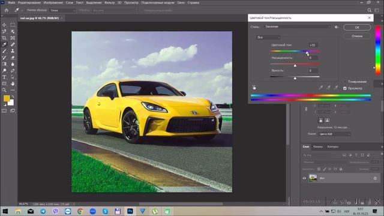The height and width of the screenshot is (216, 384).
Task: Hide the Фон layer with eye icon
Action: [304, 178]
